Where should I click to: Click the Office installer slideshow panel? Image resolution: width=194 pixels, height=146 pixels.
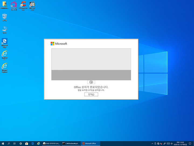click(91, 64)
